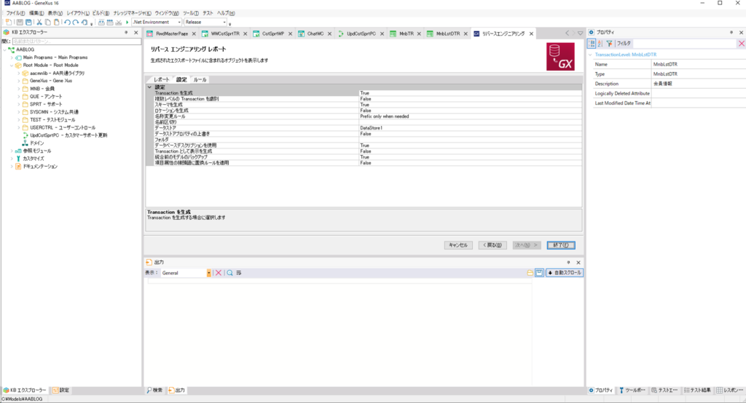The height and width of the screenshot is (403, 746).
Task: Select the データストア setting row
Action: pos(364,128)
